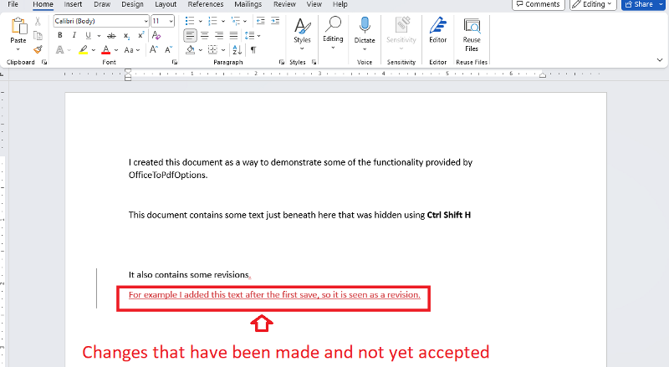
Task: Open the Comments button
Action: [x=539, y=4]
